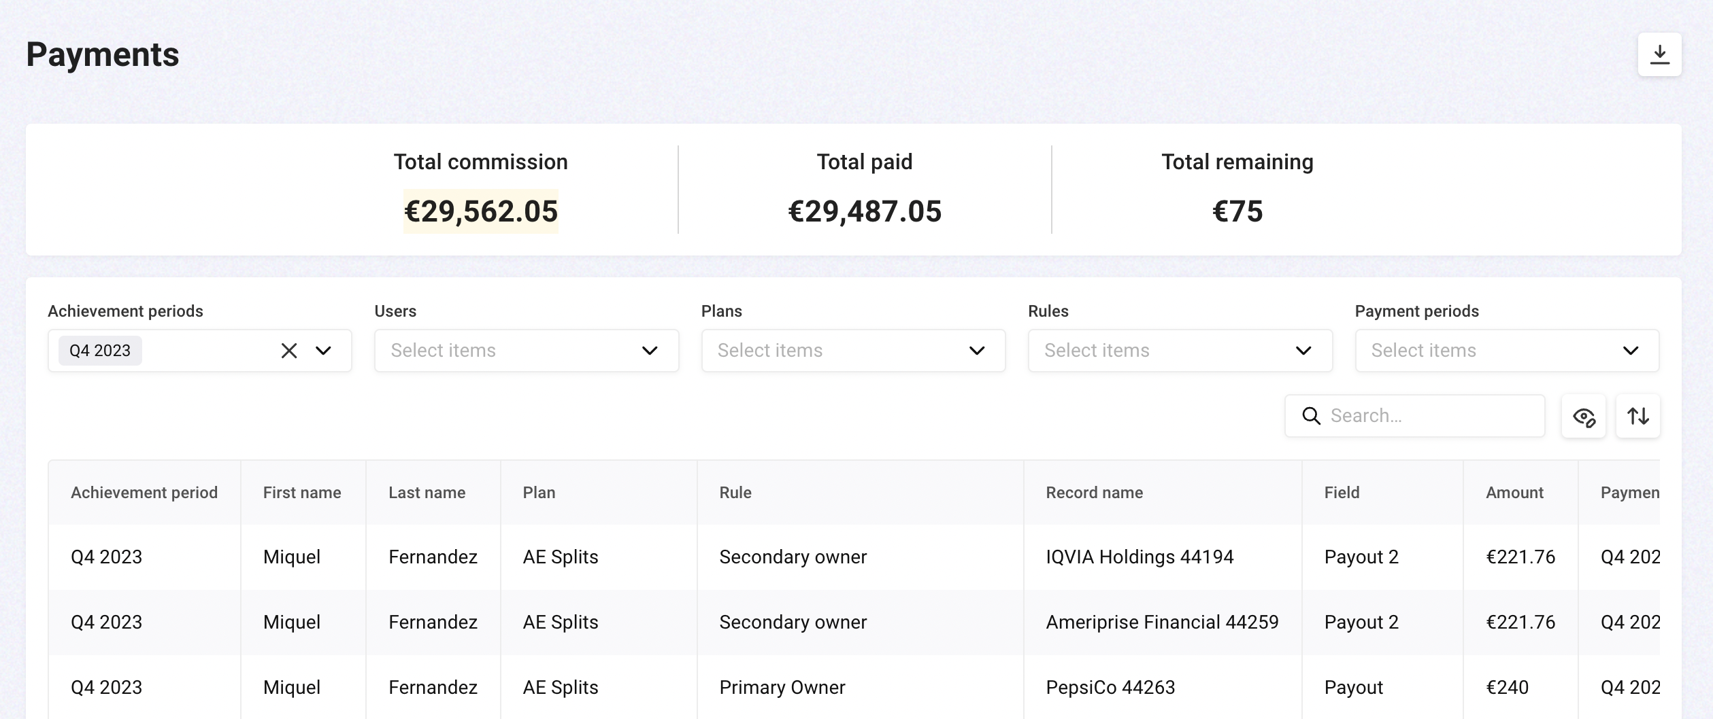The width and height of the screenshot is (1713, 719).
Task: Click Payout 2 in the Ameriprise row
Action: [x=1361, y=622]
